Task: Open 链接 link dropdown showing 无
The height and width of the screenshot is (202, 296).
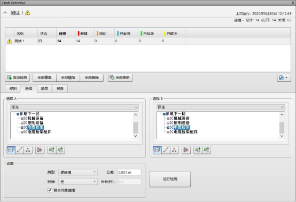Action: (x=78, y=182)
